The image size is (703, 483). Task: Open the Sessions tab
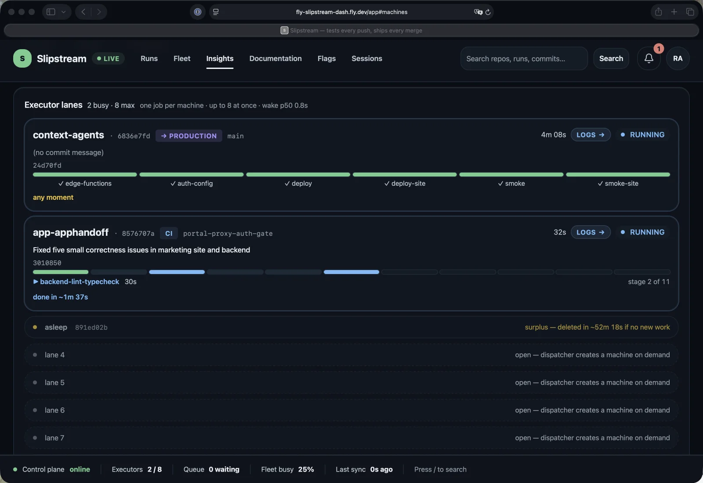(367, 58)
